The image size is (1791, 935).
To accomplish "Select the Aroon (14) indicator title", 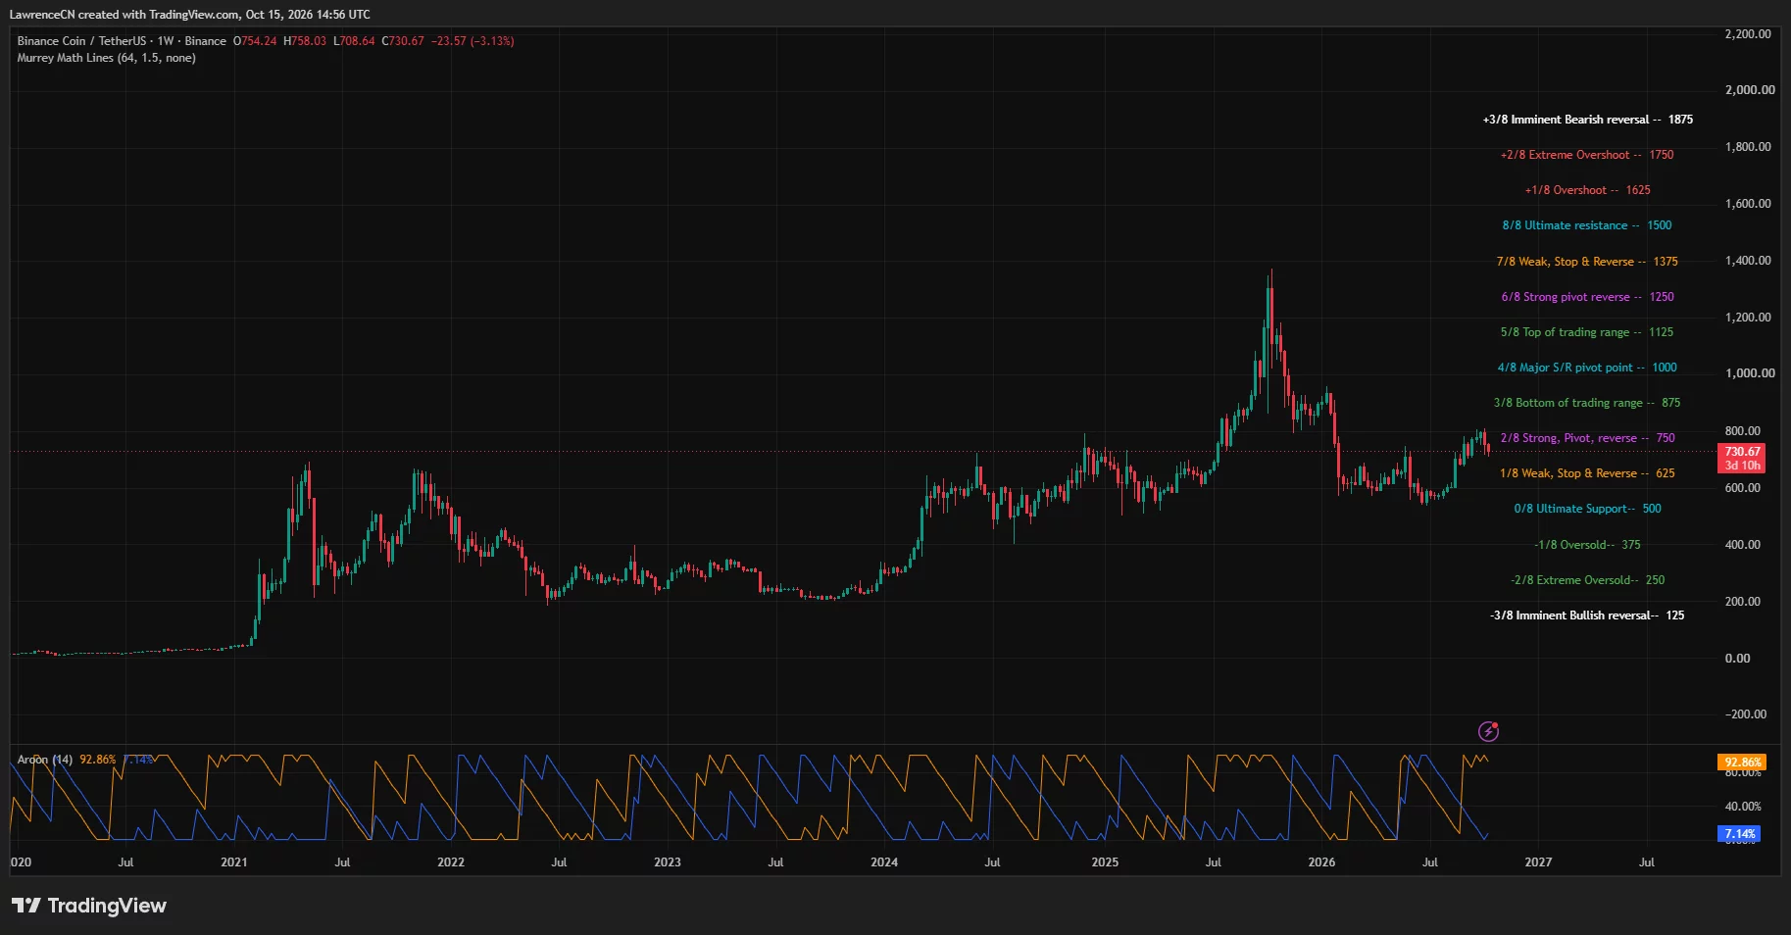I will 45,760.
